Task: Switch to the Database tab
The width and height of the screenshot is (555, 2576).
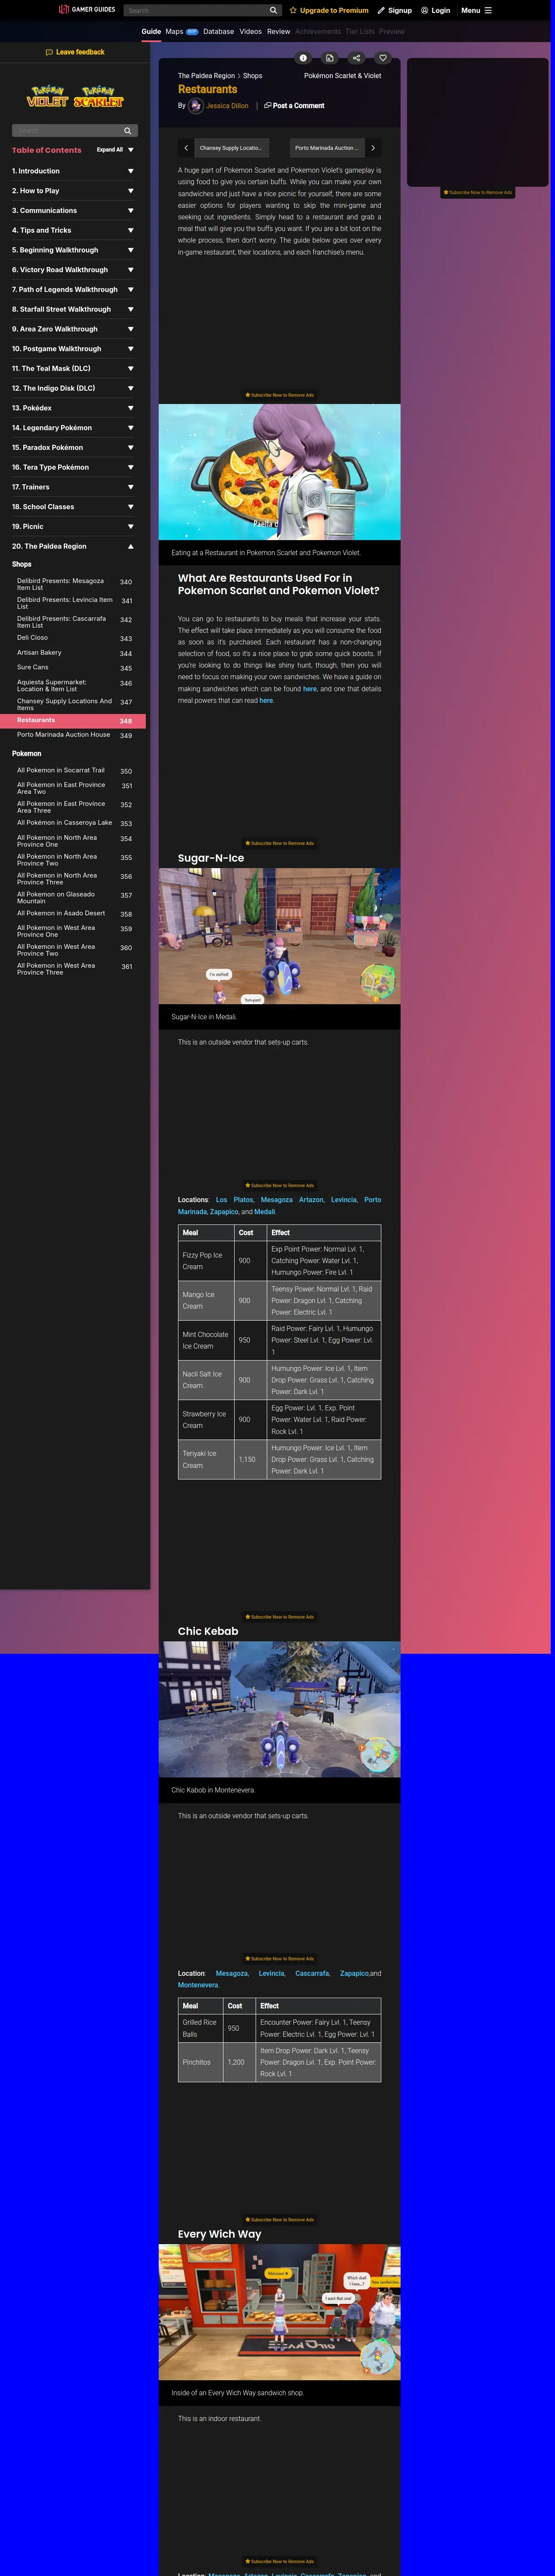Action: coord(219,31)
